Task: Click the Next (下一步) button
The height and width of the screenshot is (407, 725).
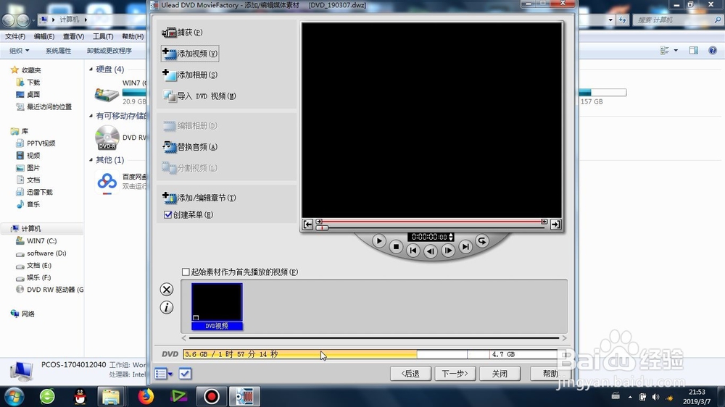Action: 455,373
